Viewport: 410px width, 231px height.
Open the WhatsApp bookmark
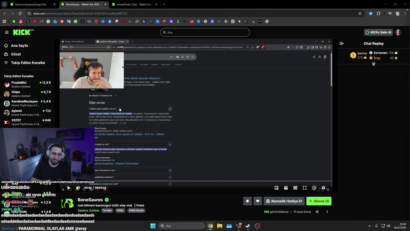click(76, 21)
